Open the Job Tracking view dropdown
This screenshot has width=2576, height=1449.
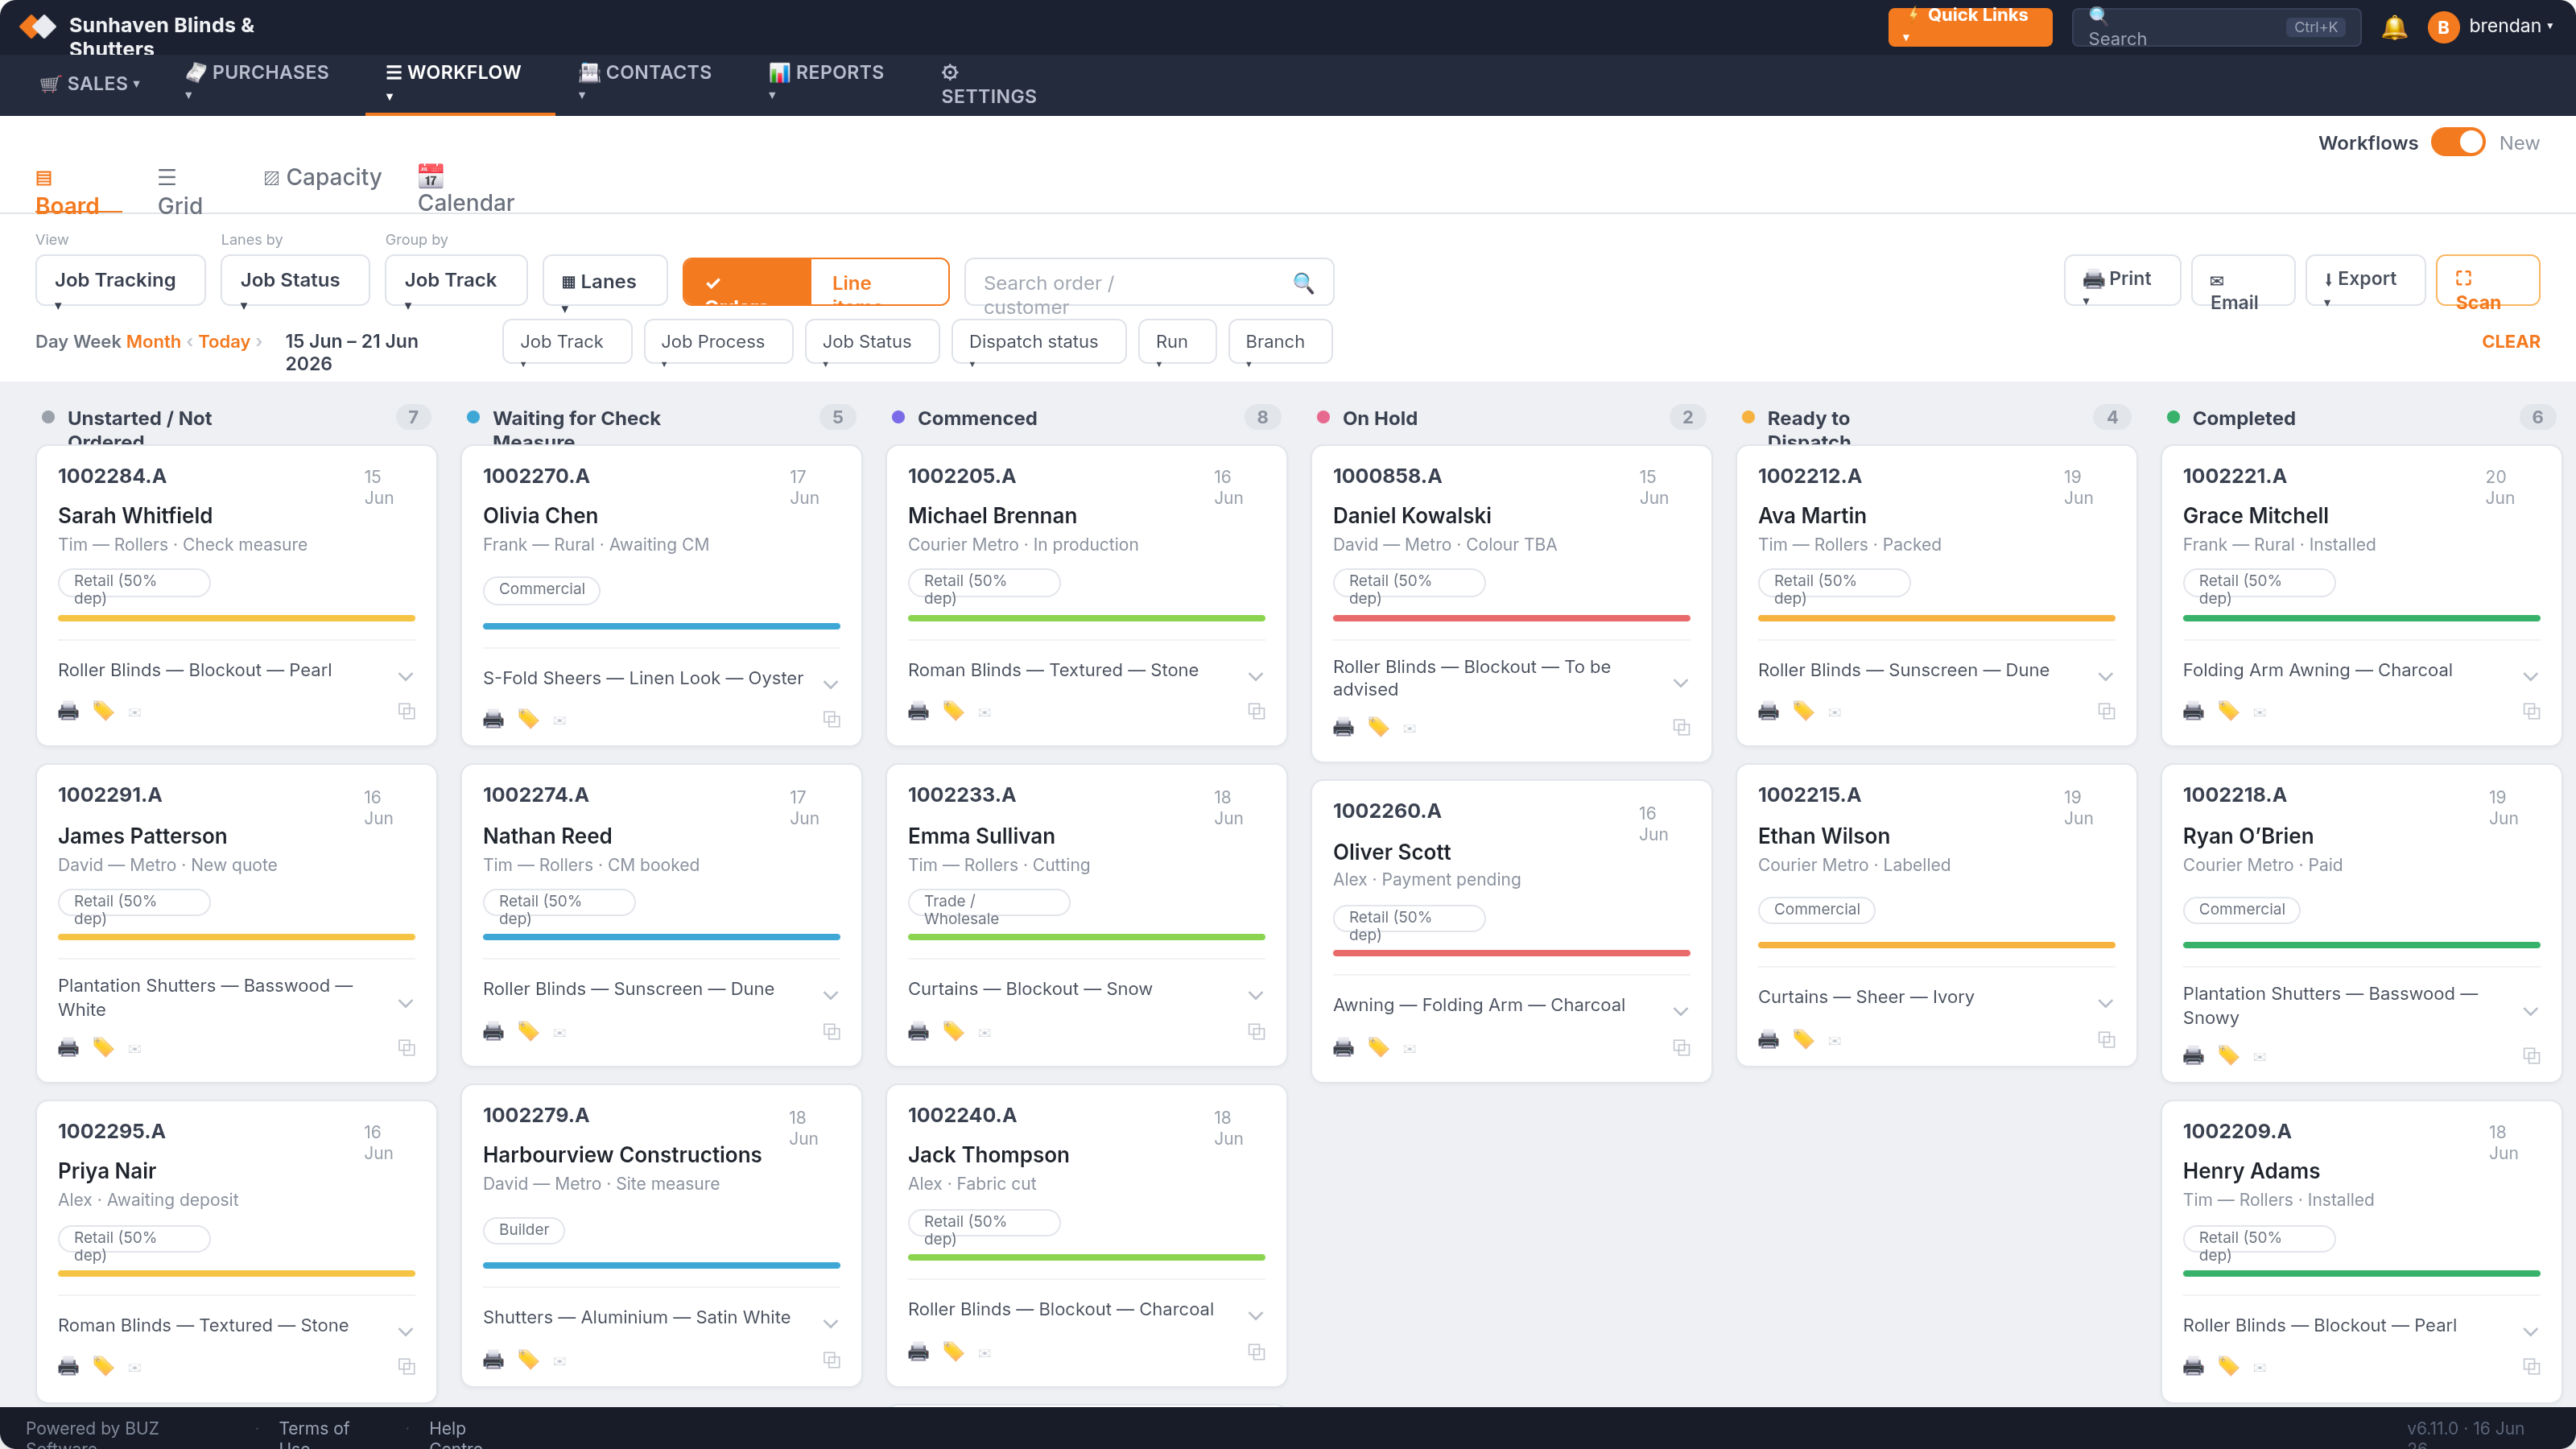click(120, 281)
